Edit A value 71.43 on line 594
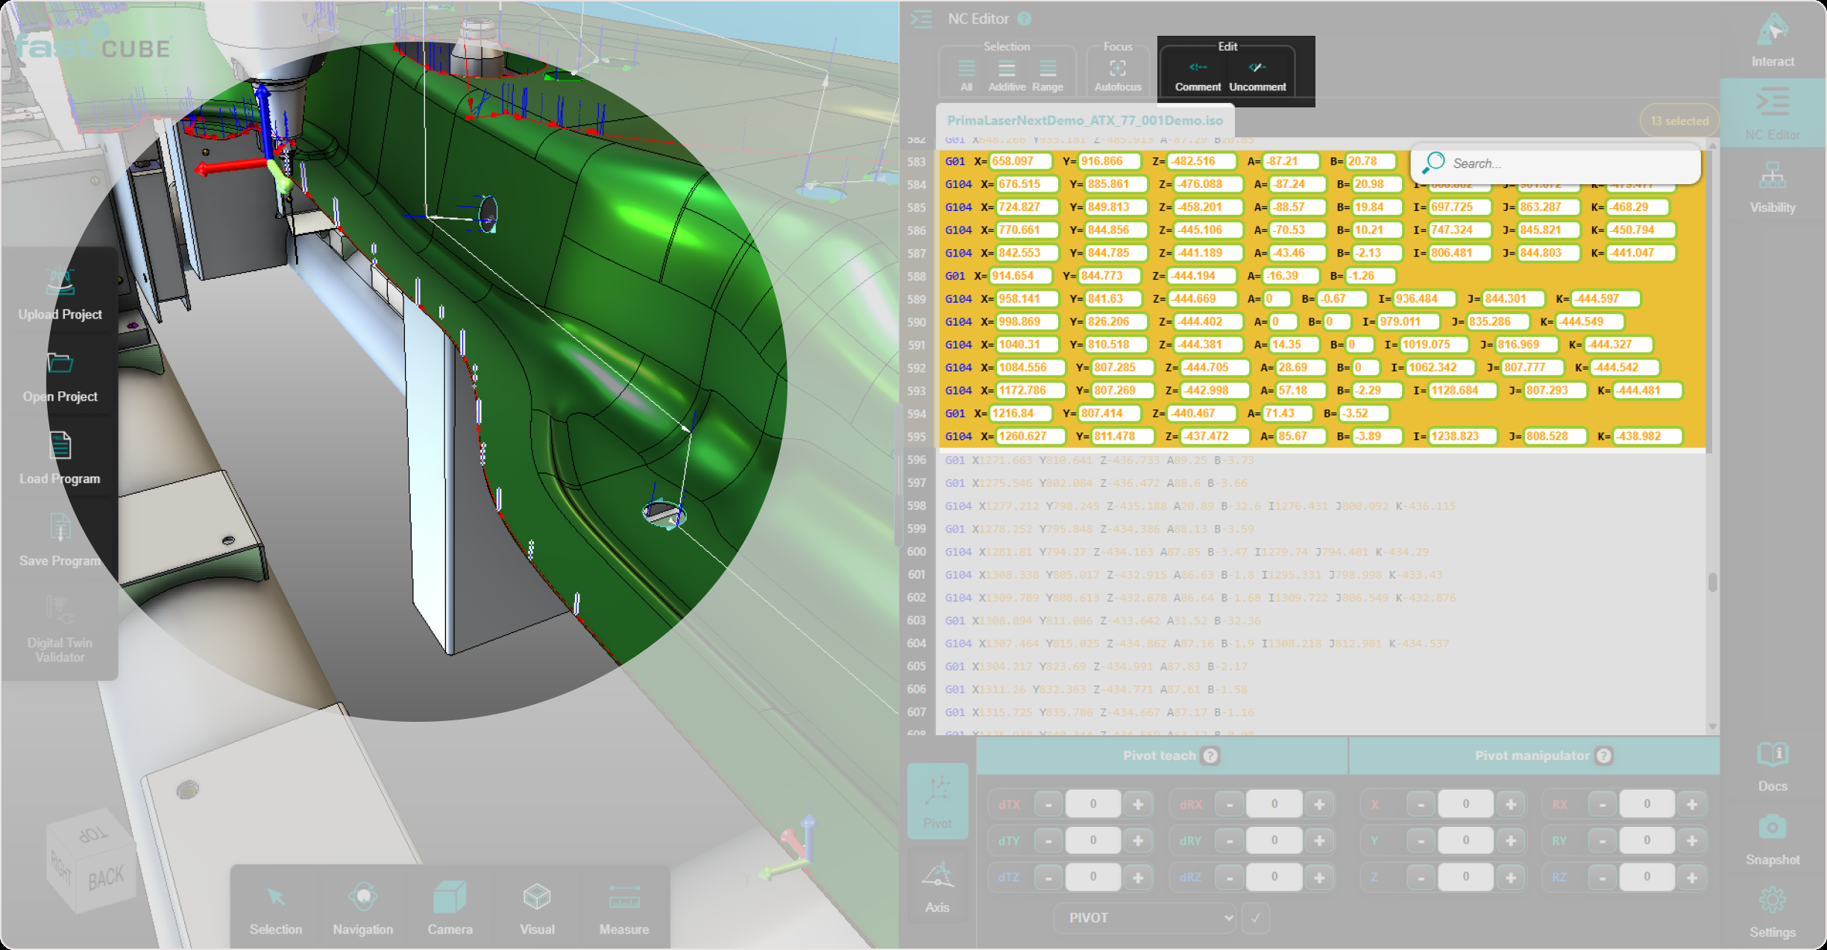 pyautogui.click(x=1287, y=413)
